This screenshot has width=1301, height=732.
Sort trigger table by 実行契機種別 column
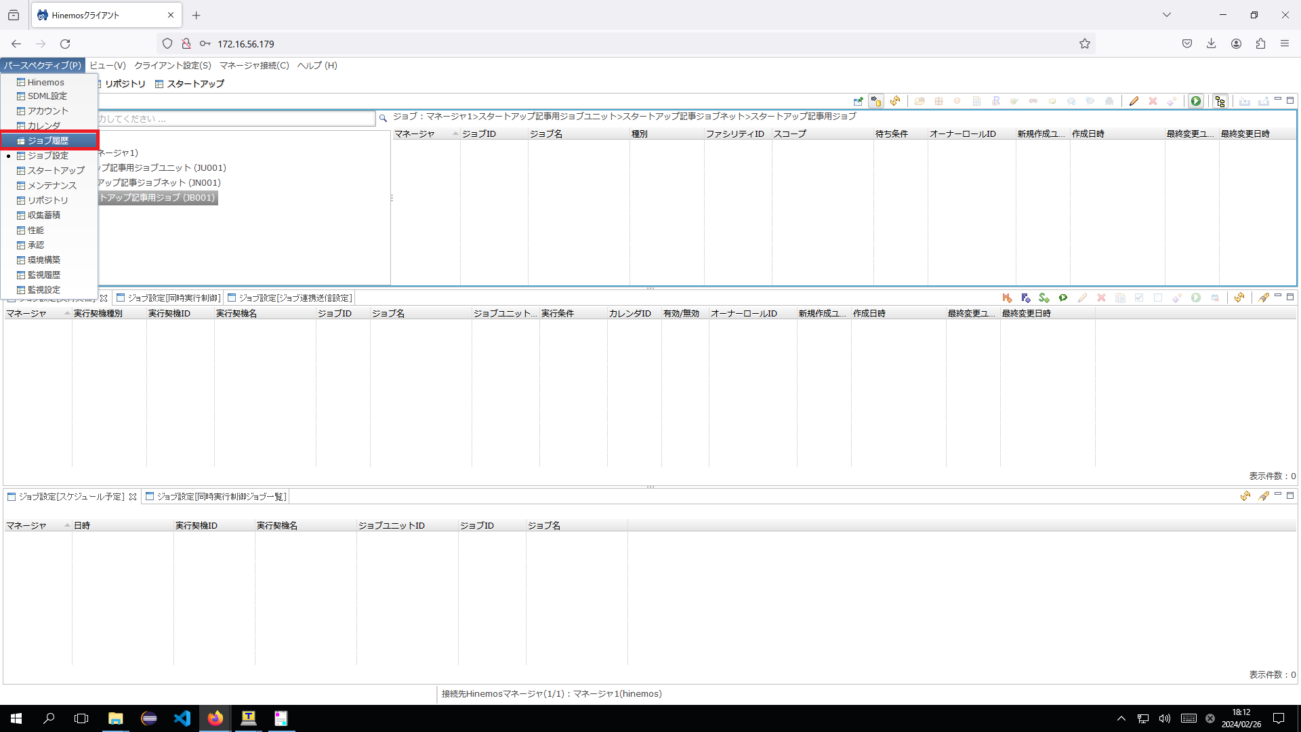[x=109, y=314]
